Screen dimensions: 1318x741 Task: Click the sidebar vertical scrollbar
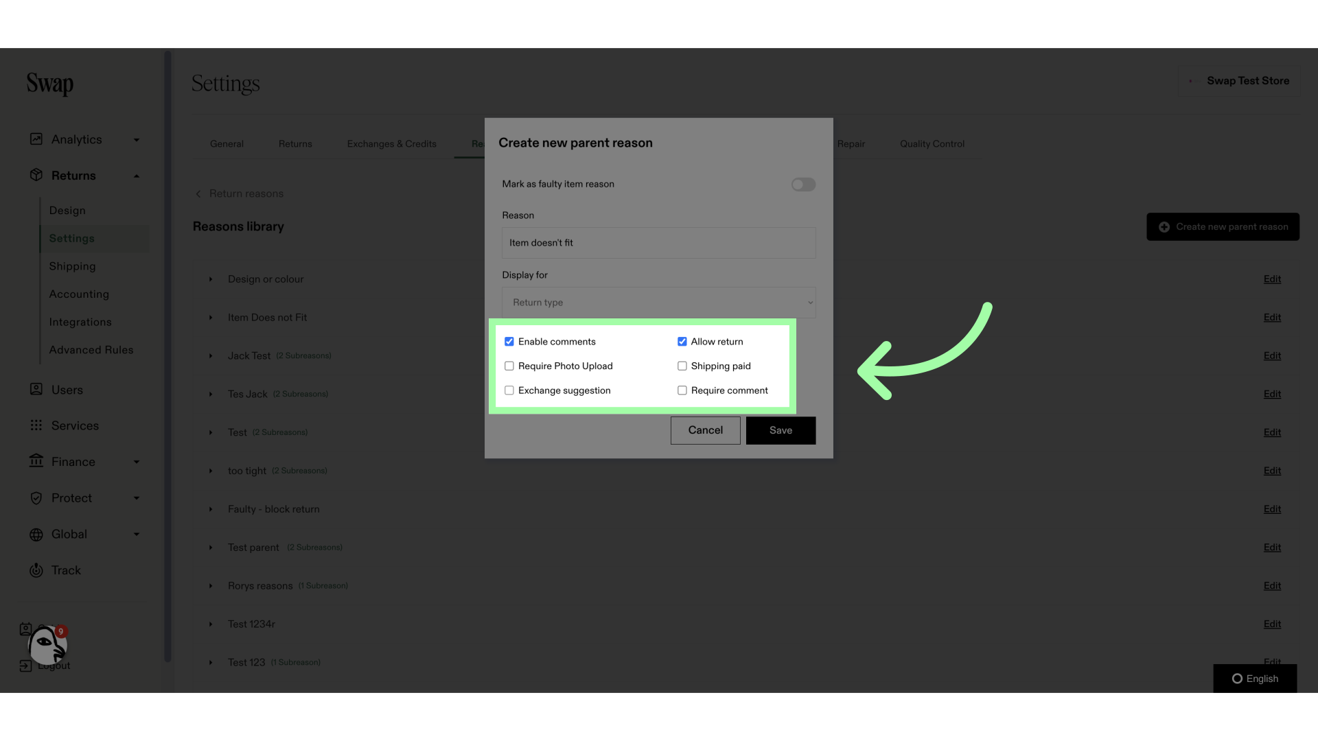167,357
